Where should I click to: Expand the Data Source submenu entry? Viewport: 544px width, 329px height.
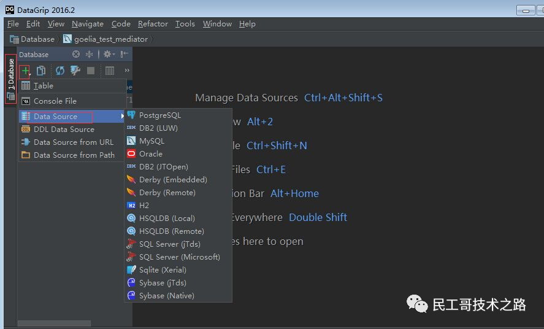pos(72,116)
